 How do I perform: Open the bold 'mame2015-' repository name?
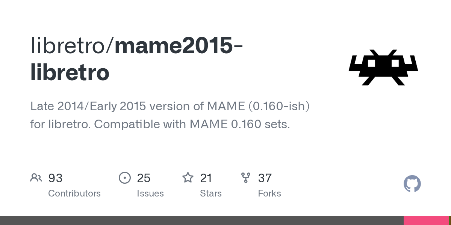coord(179,45)
